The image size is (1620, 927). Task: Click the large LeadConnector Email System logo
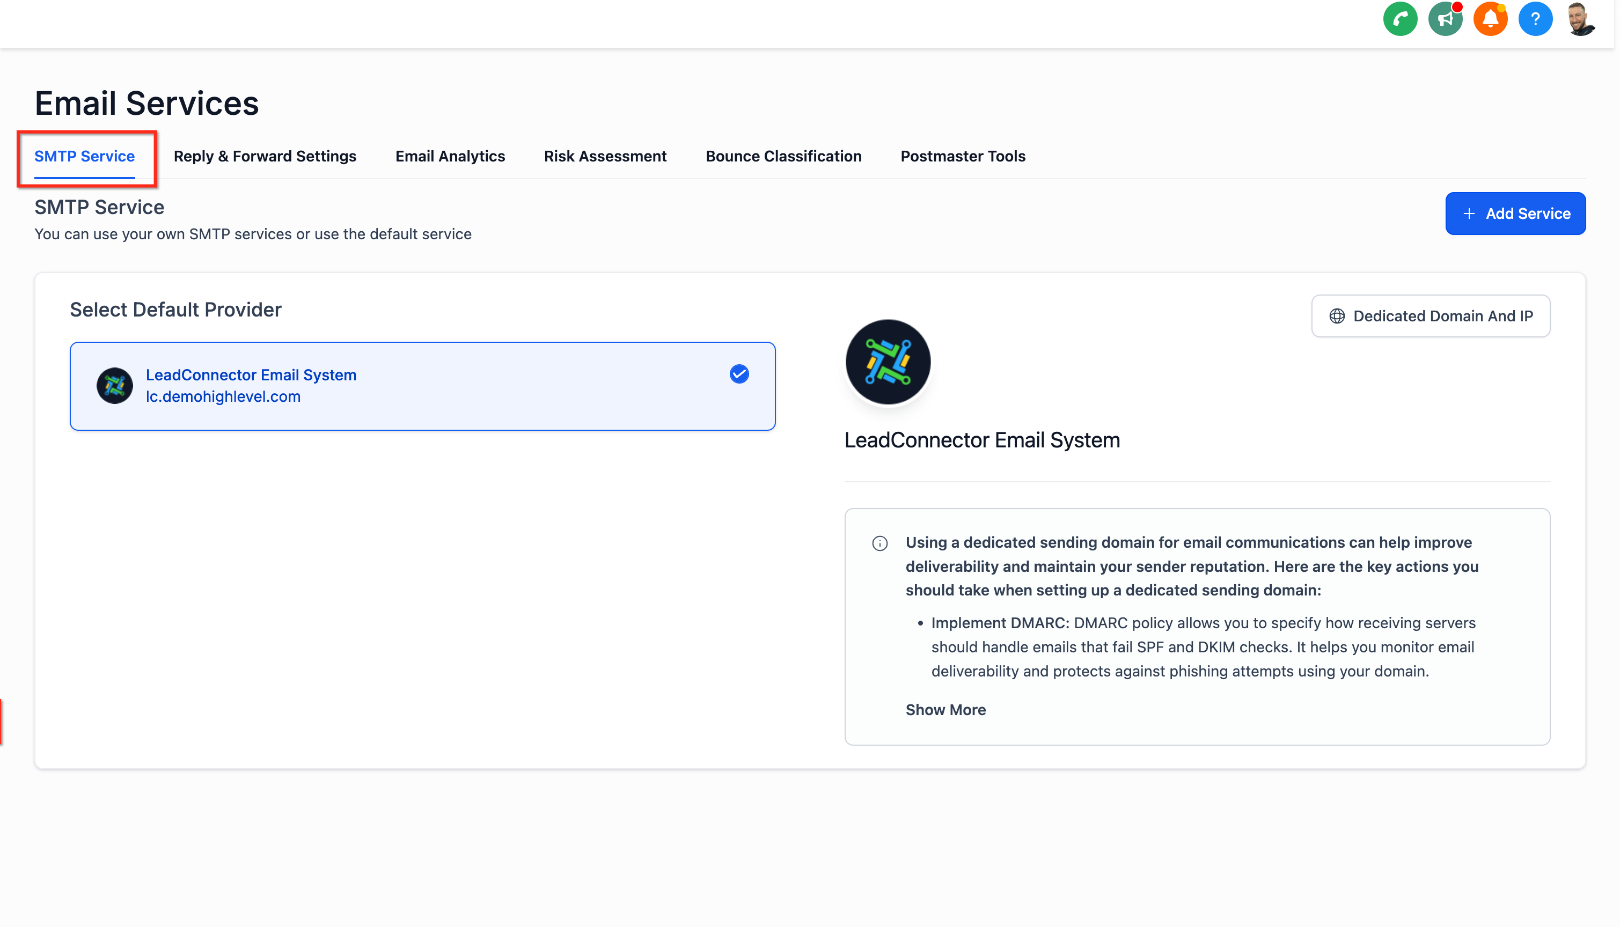point(888,362)
